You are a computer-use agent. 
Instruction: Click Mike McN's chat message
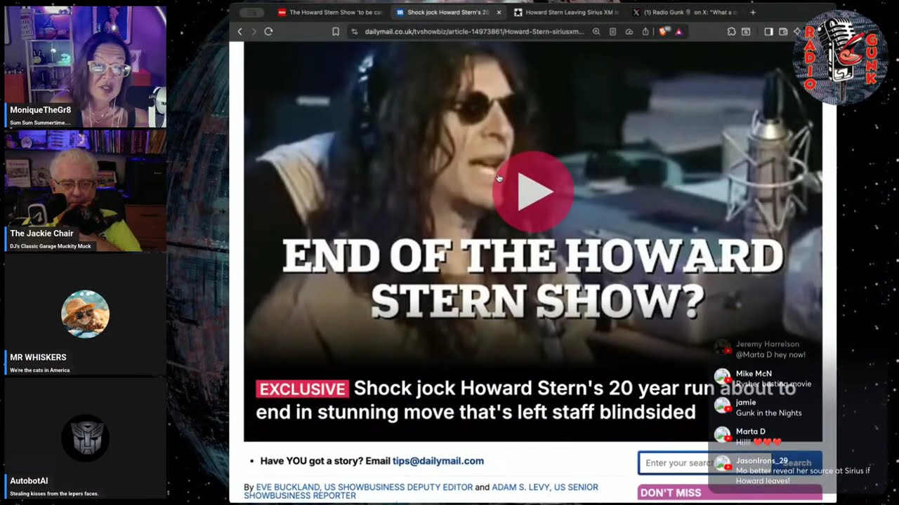763,379
